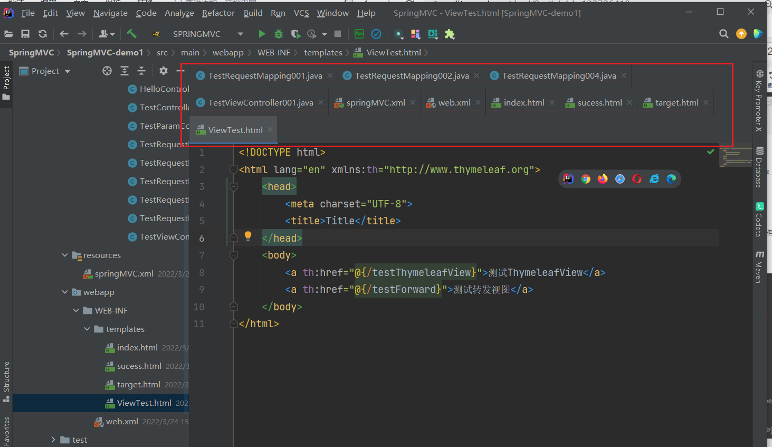Open the green monitor toolbar icon

[359, 34]
